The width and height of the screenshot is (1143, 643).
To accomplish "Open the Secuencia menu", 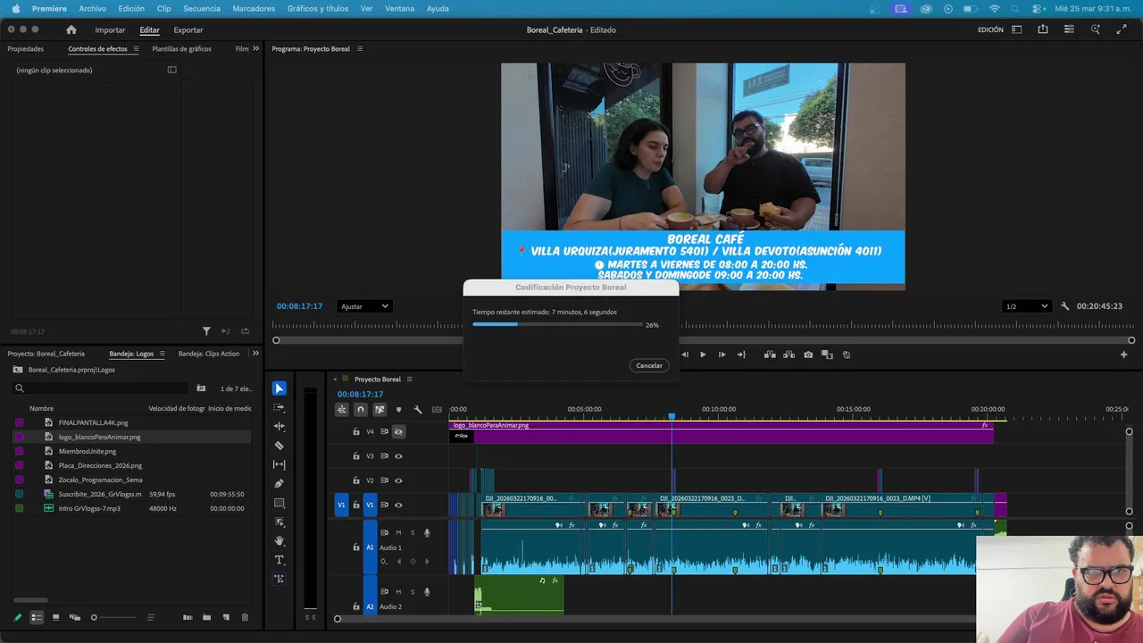I will (202, 9).
